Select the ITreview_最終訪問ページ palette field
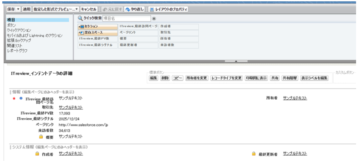This screenshot has height=164, width=360. point(138,26)
